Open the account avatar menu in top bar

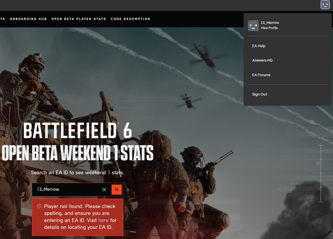tap(325, 4)
